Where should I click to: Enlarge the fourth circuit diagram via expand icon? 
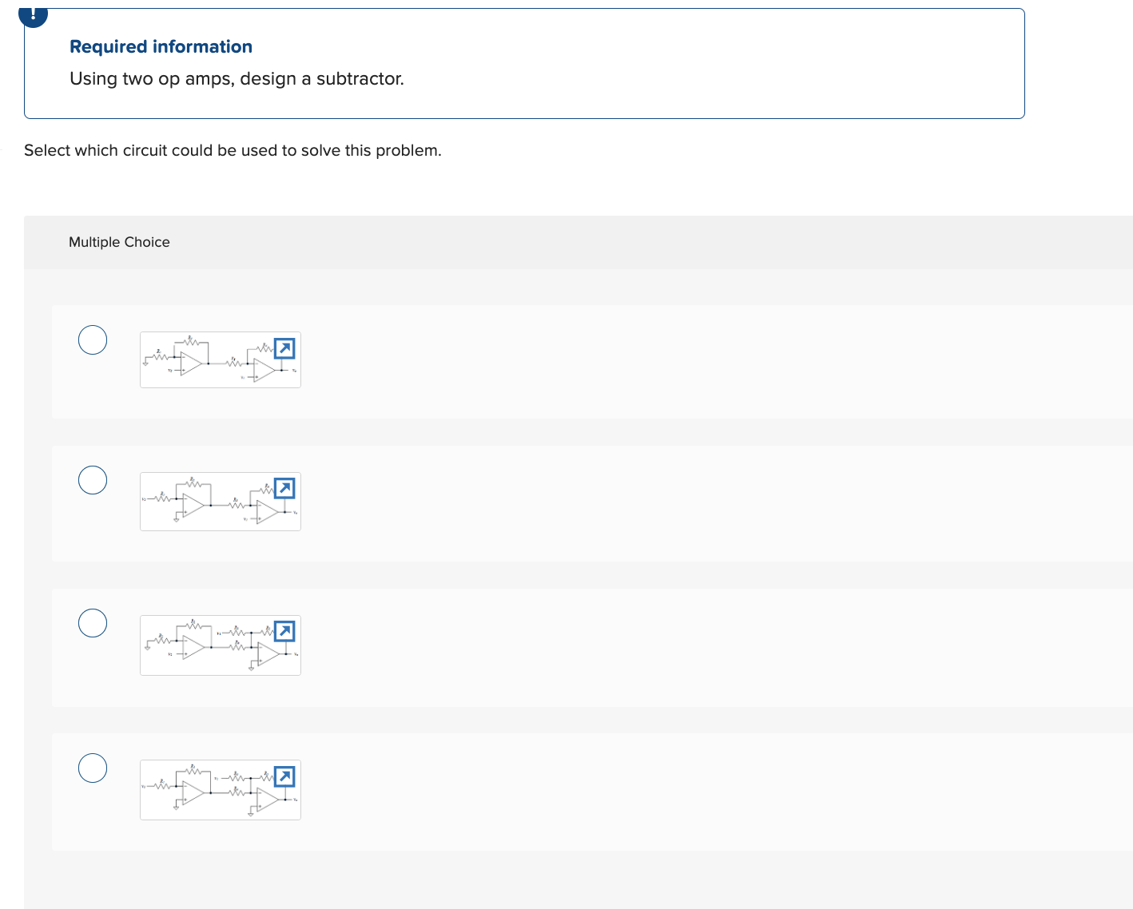click(284, 776)
